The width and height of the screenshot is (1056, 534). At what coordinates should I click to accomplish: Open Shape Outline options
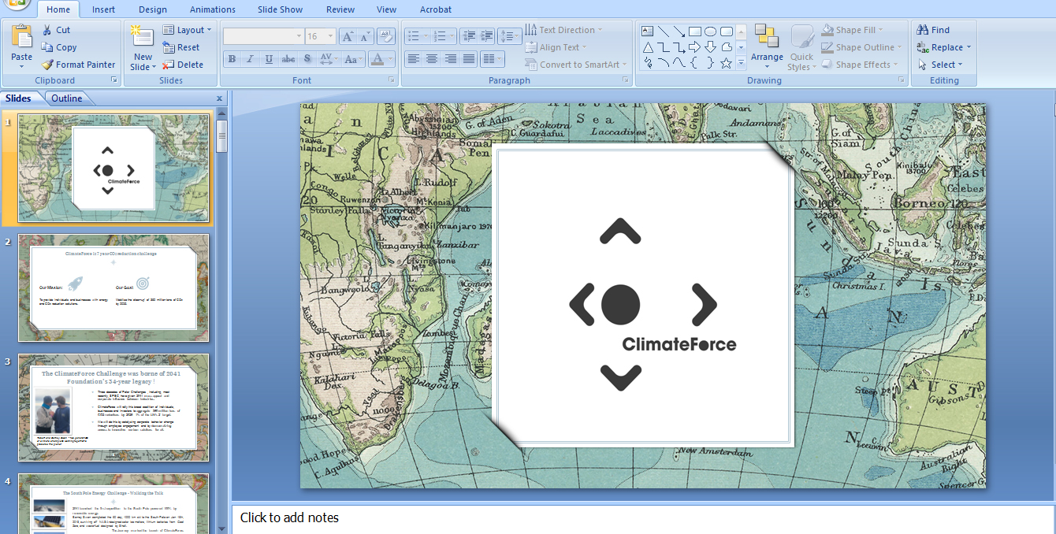pos(861,47)
